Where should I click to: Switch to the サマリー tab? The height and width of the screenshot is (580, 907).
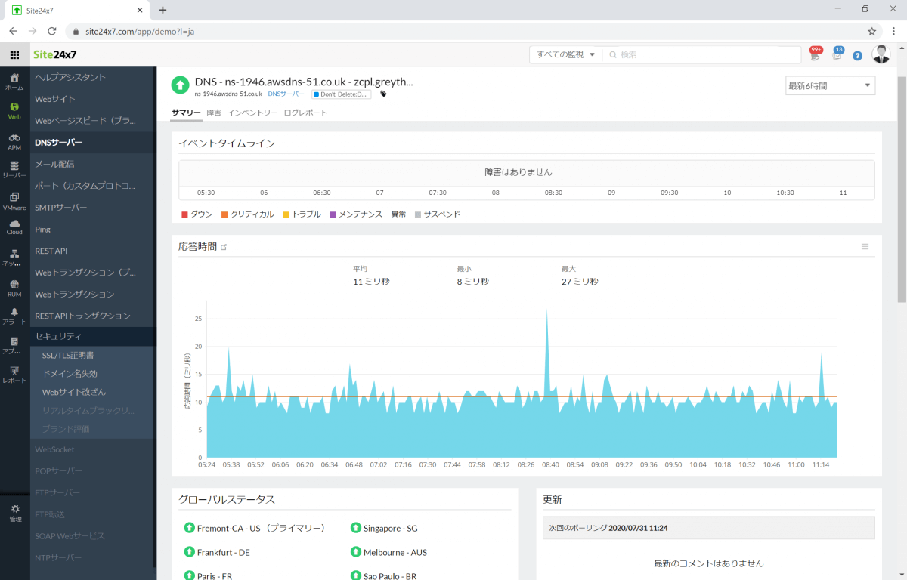(x=186, y=113)
